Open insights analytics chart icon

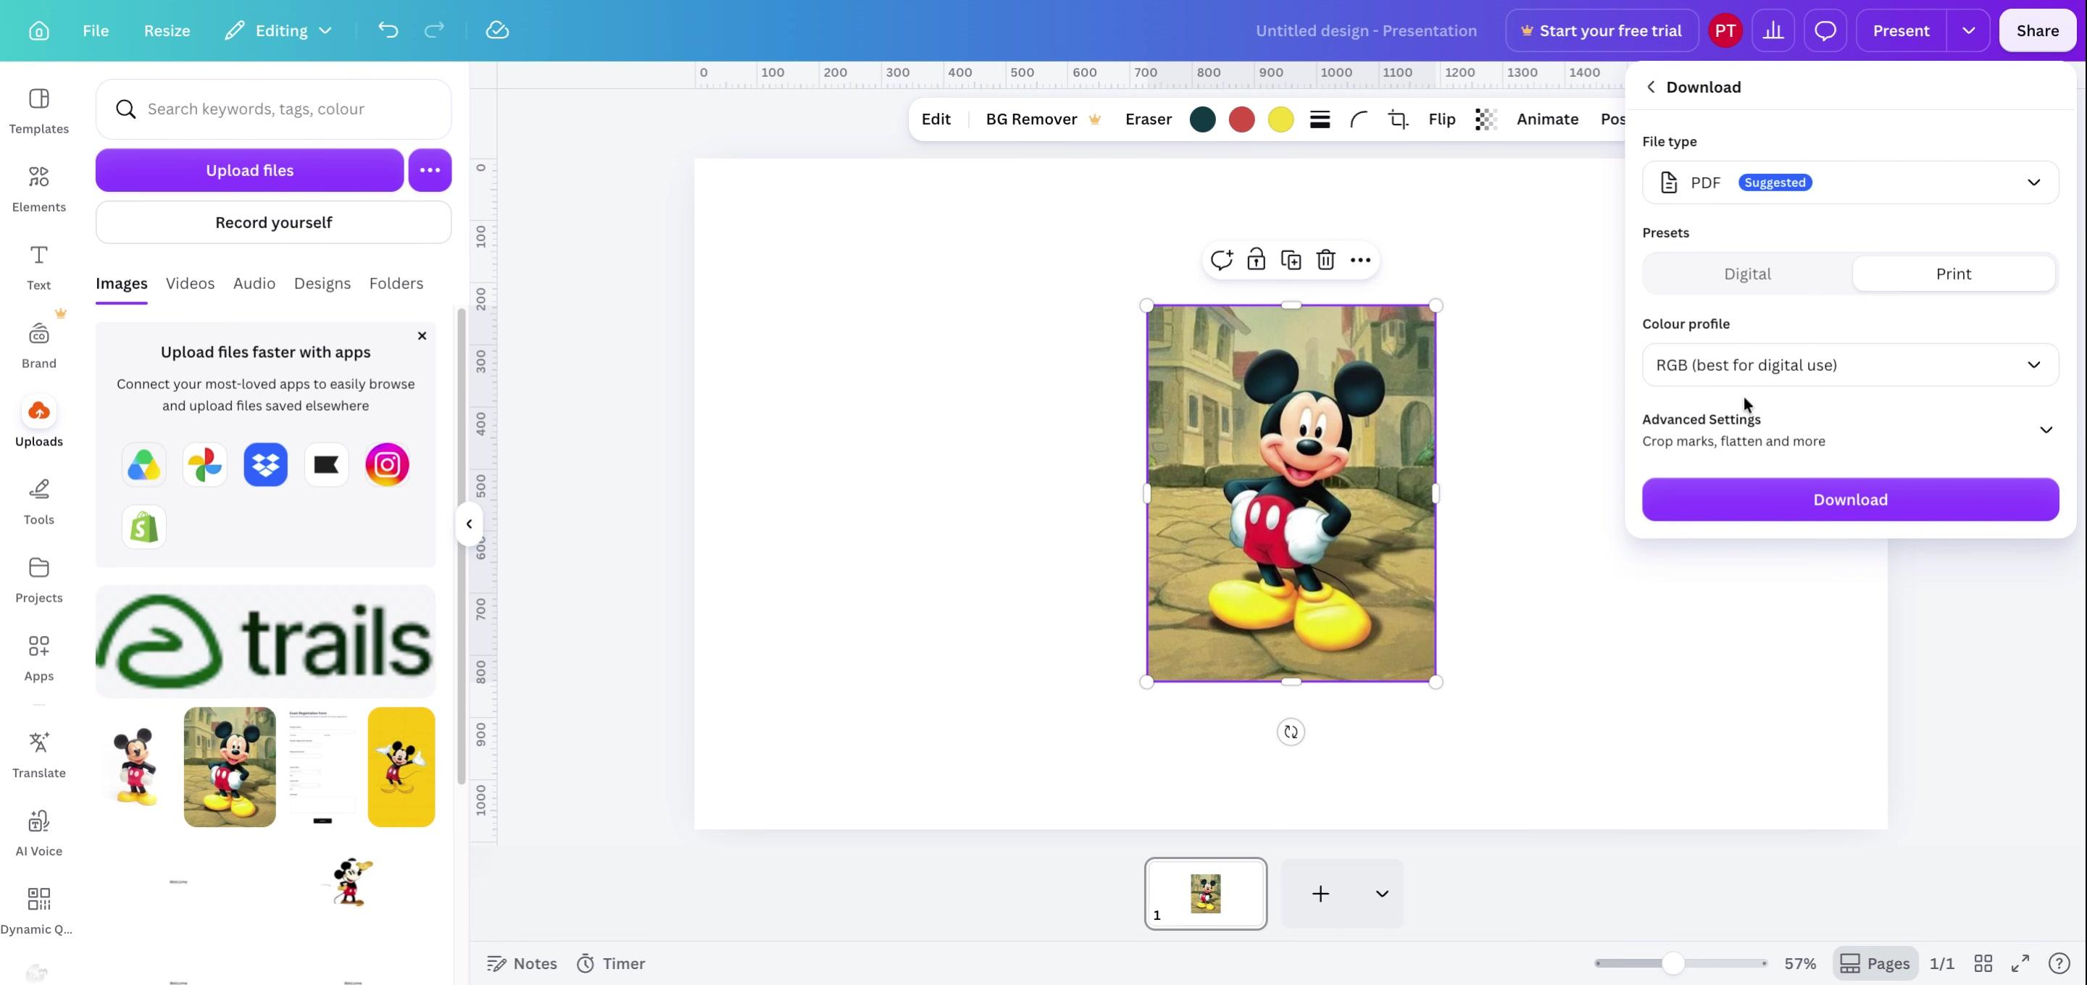pyautogui.click(x=1773, y=30)
